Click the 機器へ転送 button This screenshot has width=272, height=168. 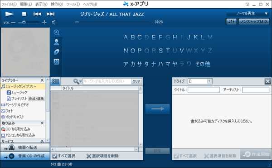click(25, 148)
